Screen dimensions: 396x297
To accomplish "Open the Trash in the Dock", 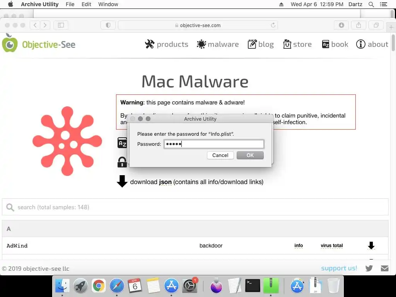I will pyautogui.click(x=333, y=285).
